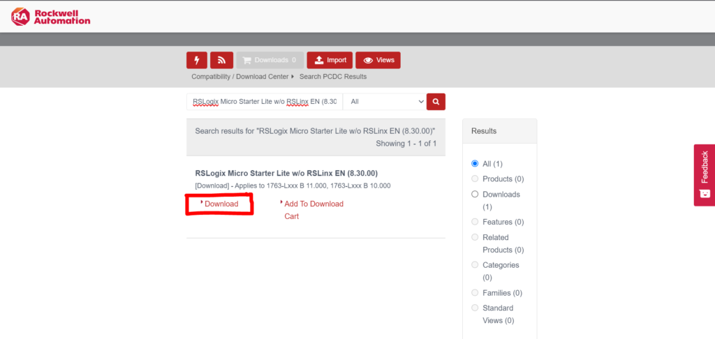
Task: Click the Rockwell Automation logo
Action: (50, 17)
